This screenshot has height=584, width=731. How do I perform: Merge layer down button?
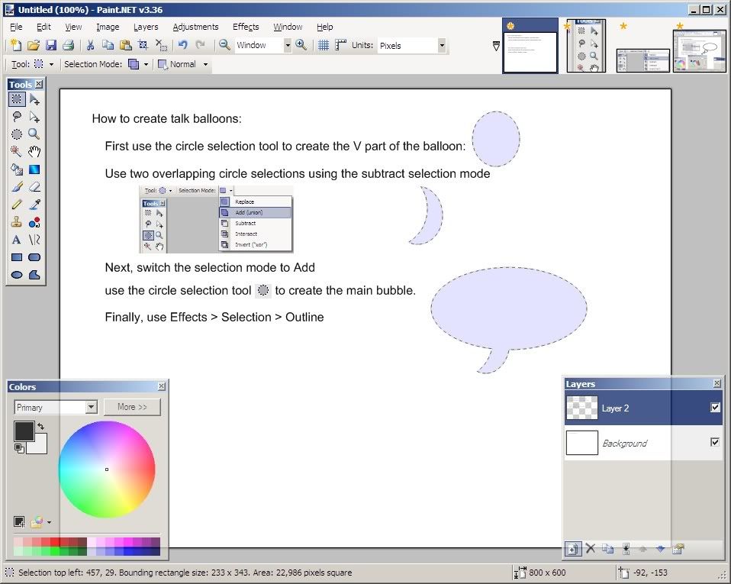626,549
